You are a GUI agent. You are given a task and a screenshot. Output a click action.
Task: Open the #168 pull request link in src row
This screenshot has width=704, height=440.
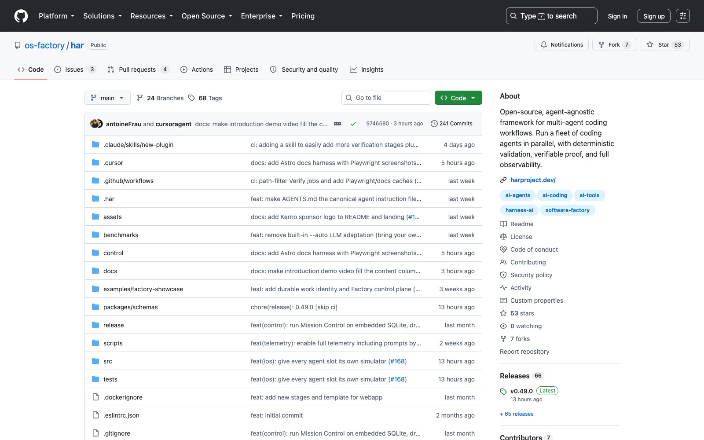tap(397, 361)
